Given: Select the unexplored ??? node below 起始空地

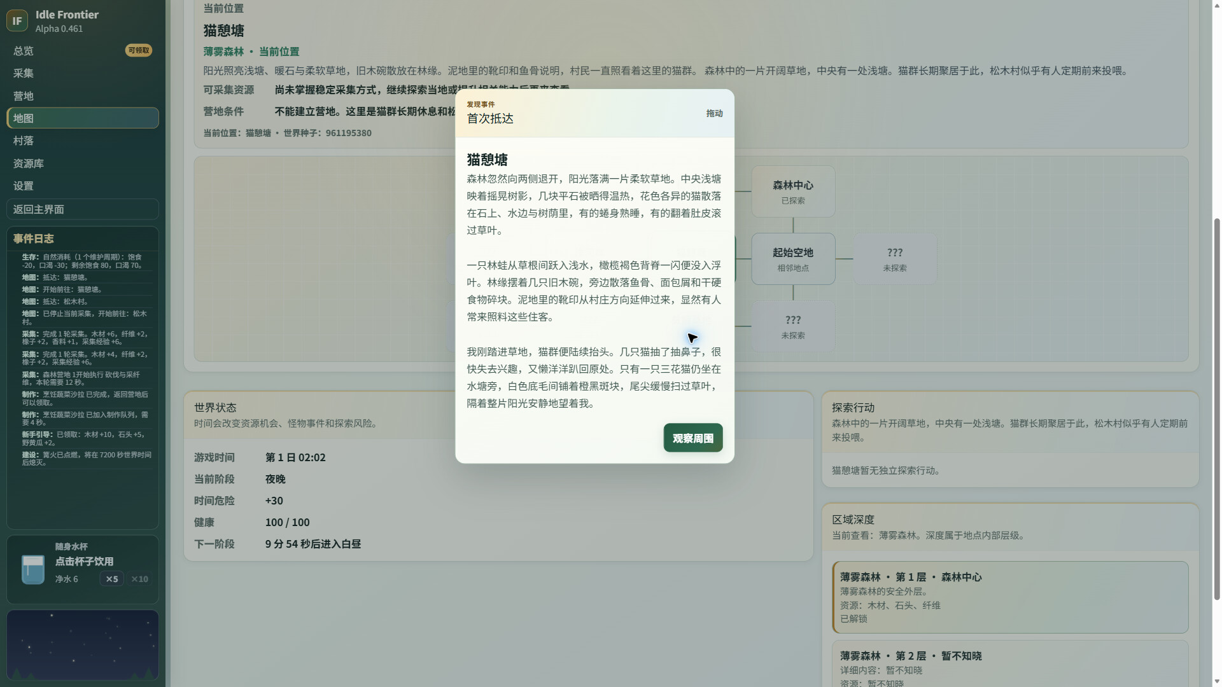Looking at the screenshot, I should point(793,326).
